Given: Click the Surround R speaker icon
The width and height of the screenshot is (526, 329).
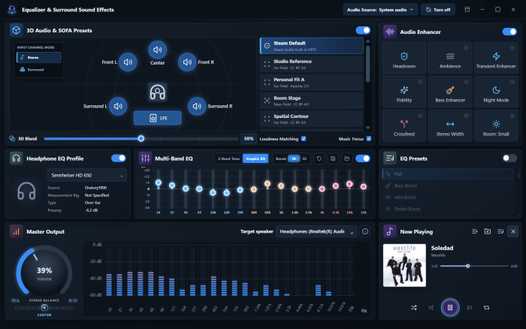Looking at the screenshot, I should tap(197, 106).
